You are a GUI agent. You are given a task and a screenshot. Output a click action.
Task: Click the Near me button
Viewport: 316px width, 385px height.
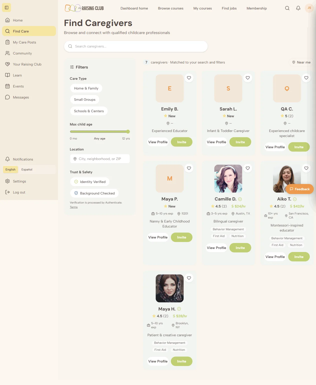pyautogui.click(x=301, y=62)
